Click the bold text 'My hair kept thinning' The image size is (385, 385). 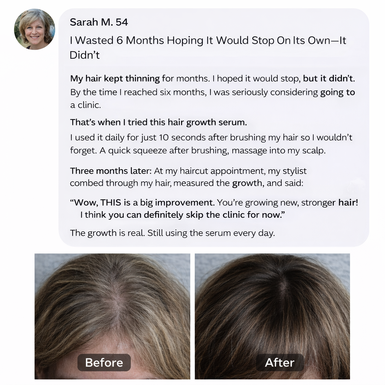(x=115, y=79)
